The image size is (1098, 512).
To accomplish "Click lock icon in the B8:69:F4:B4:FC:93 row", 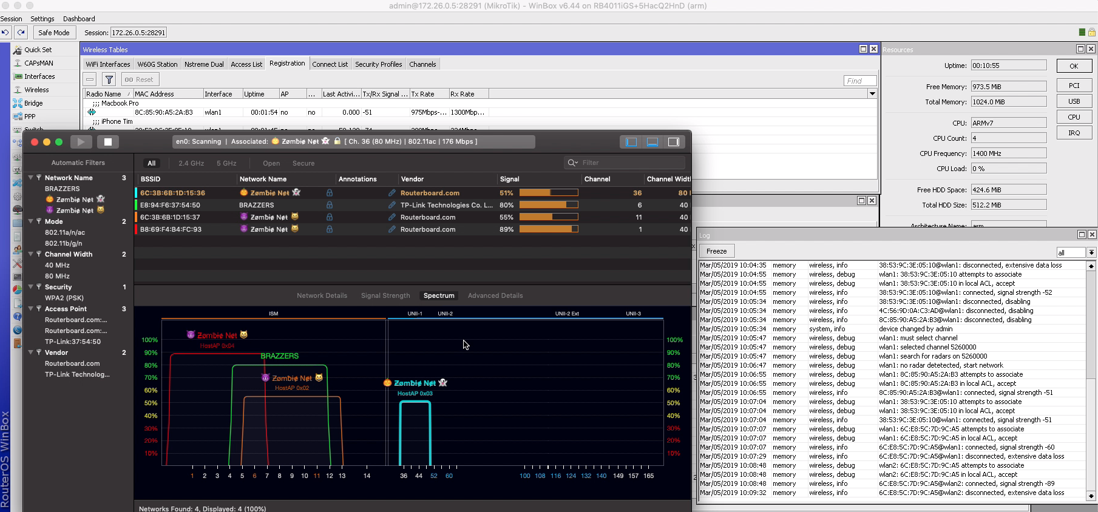I will coord(329,229).
